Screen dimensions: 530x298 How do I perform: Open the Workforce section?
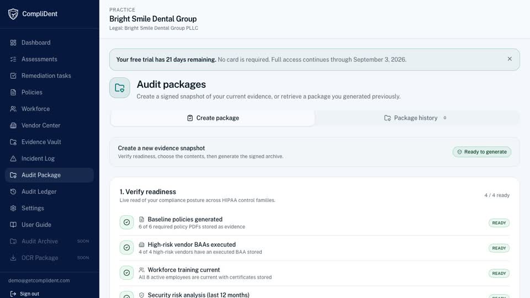point(49,109)
